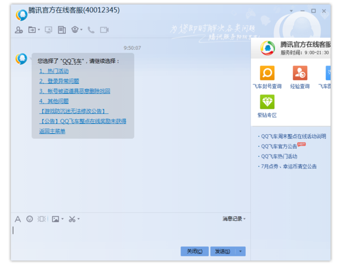The image size is (347, 269).
Task: Expand the screenshot scissors dropdown arrow
Action: pos(79,219)
